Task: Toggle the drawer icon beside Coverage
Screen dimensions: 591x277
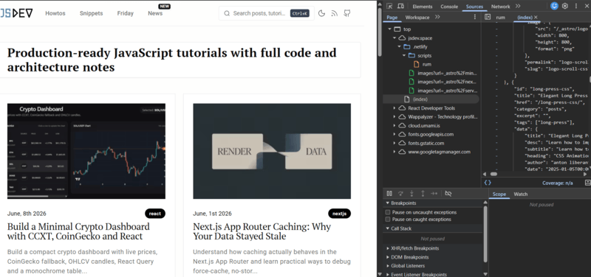Action: pos(587,183)
